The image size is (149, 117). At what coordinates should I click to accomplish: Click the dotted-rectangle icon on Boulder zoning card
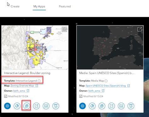point(46,106)
